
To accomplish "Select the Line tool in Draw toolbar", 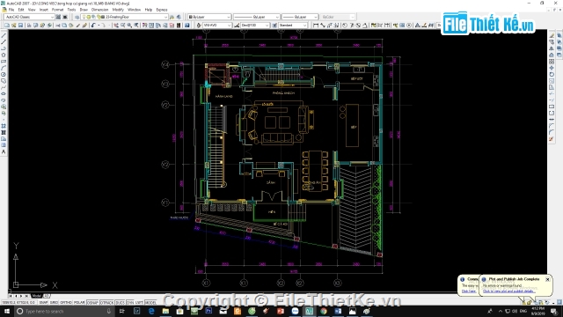I will tap(4, 35).
